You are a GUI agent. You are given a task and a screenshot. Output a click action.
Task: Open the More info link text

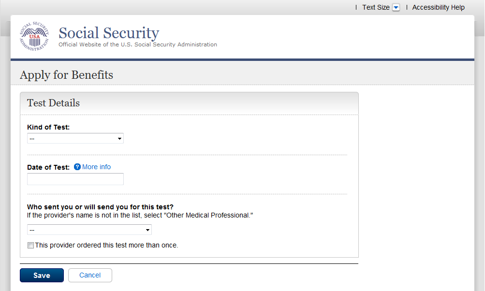click(96, 167)
